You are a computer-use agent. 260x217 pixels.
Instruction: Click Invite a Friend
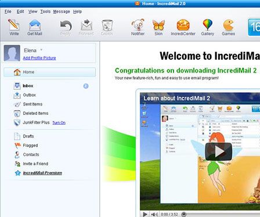point(35,164)
